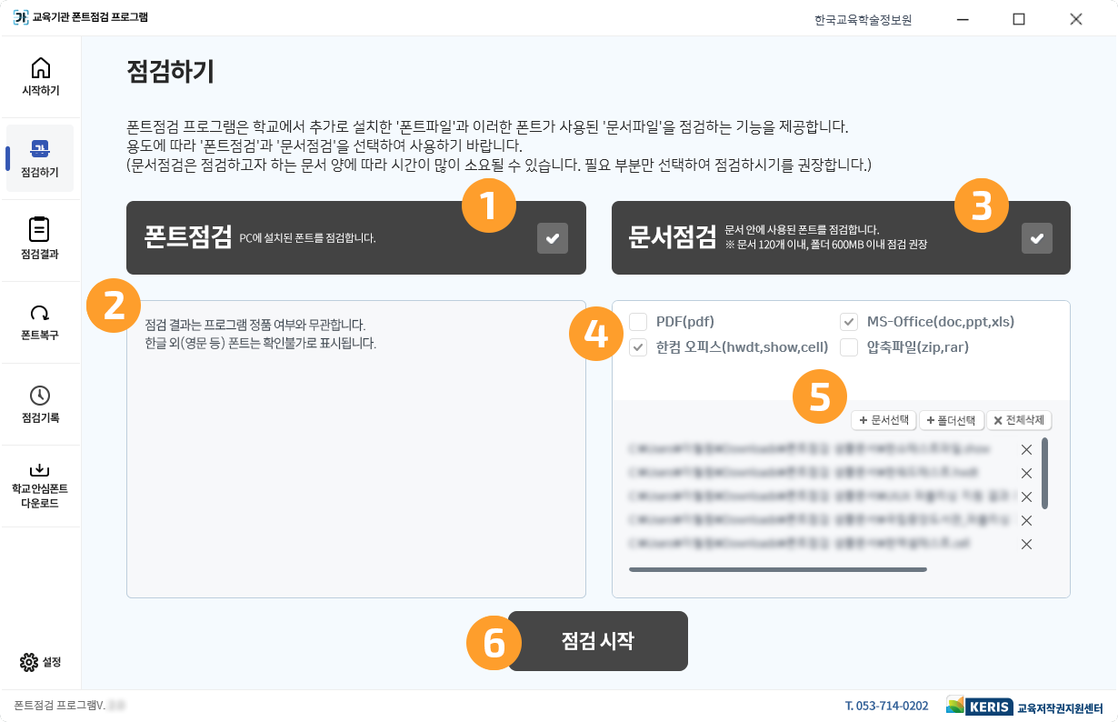Open the 설정 gear icon
Screen dimensions: 1118x722
[x=27, y=662]
